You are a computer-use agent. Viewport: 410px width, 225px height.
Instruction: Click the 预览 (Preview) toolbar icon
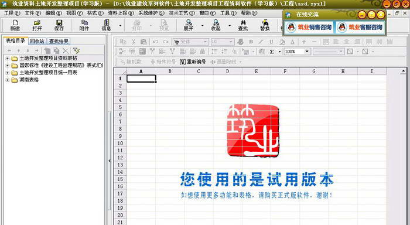pos(164,25)
